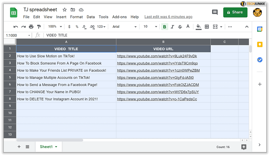The height and width of the screenshot is (156, 270).
Task: Toggle italic text formatting
Action: [x=172, y=27]
